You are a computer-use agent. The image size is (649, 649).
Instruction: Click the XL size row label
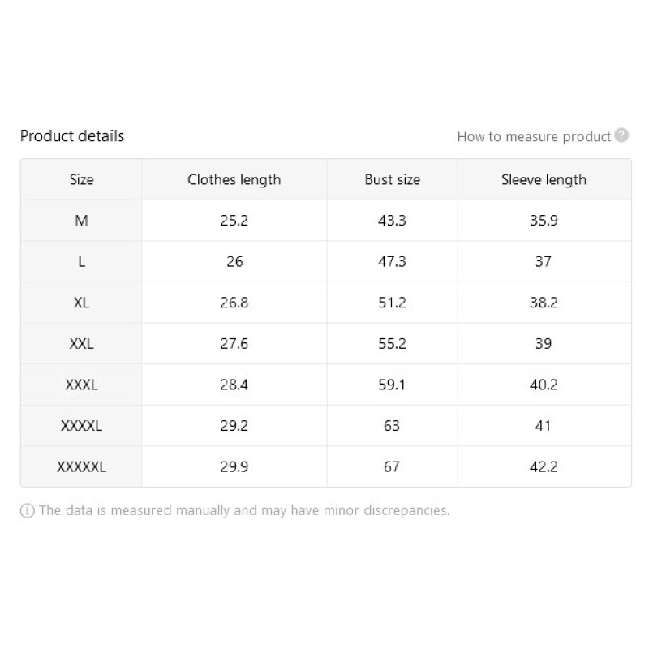pos(82,303)
